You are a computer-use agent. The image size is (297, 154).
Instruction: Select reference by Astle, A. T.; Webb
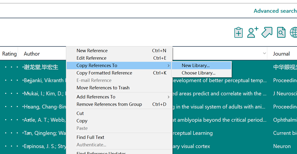tap(44, 120)
